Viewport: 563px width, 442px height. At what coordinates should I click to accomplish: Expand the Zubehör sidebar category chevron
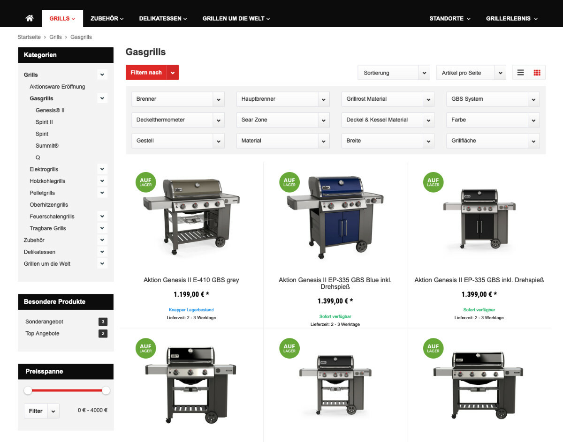tap(102, 240)
